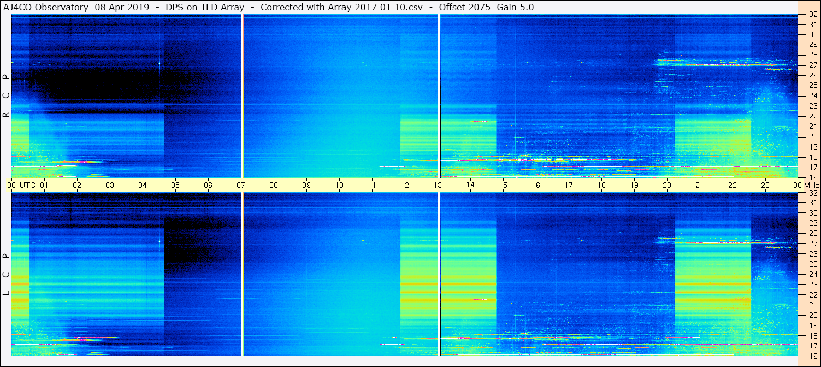Click the DPS on TFD Array label

(205, 7)
